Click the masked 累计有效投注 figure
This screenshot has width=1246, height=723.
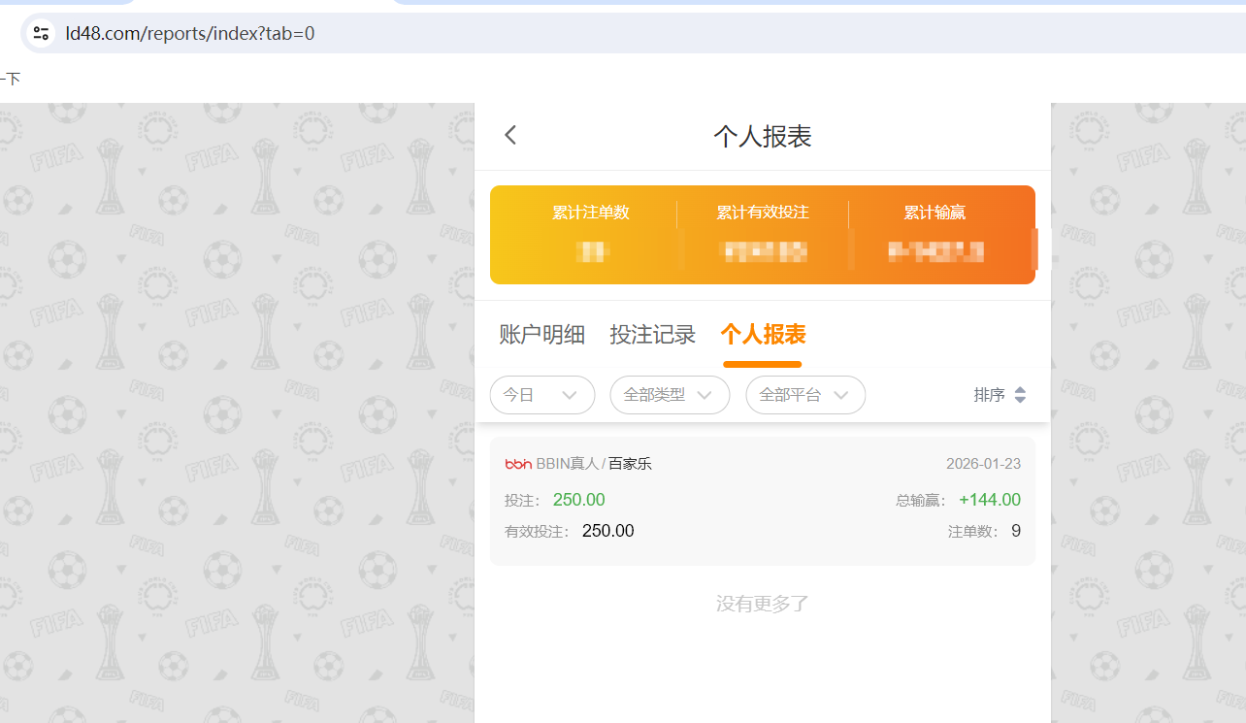coord(763,252)
